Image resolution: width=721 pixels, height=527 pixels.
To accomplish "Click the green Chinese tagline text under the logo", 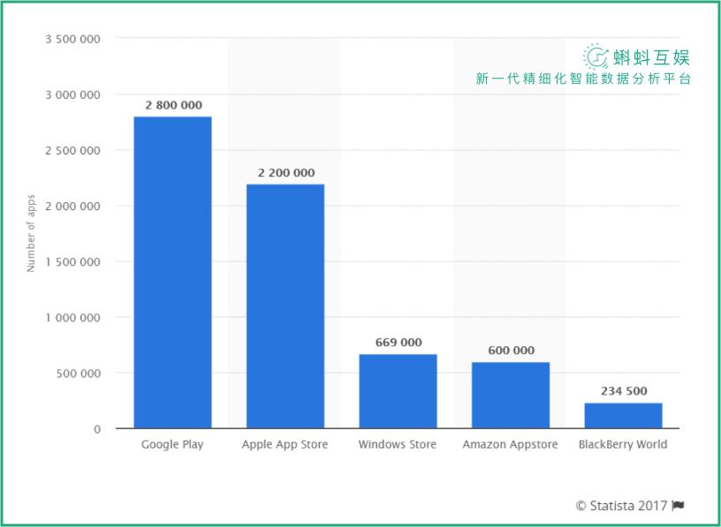I will (583, 79).
